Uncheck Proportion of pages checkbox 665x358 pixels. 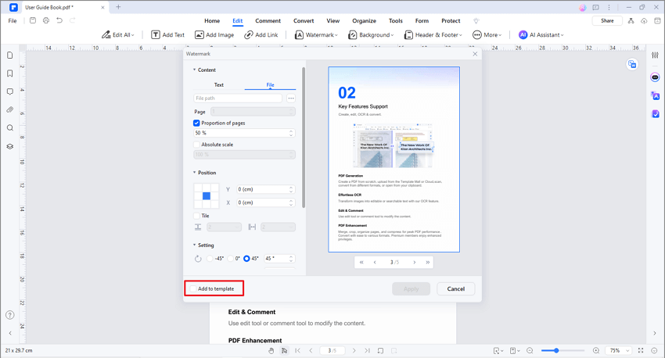[196, 123]
